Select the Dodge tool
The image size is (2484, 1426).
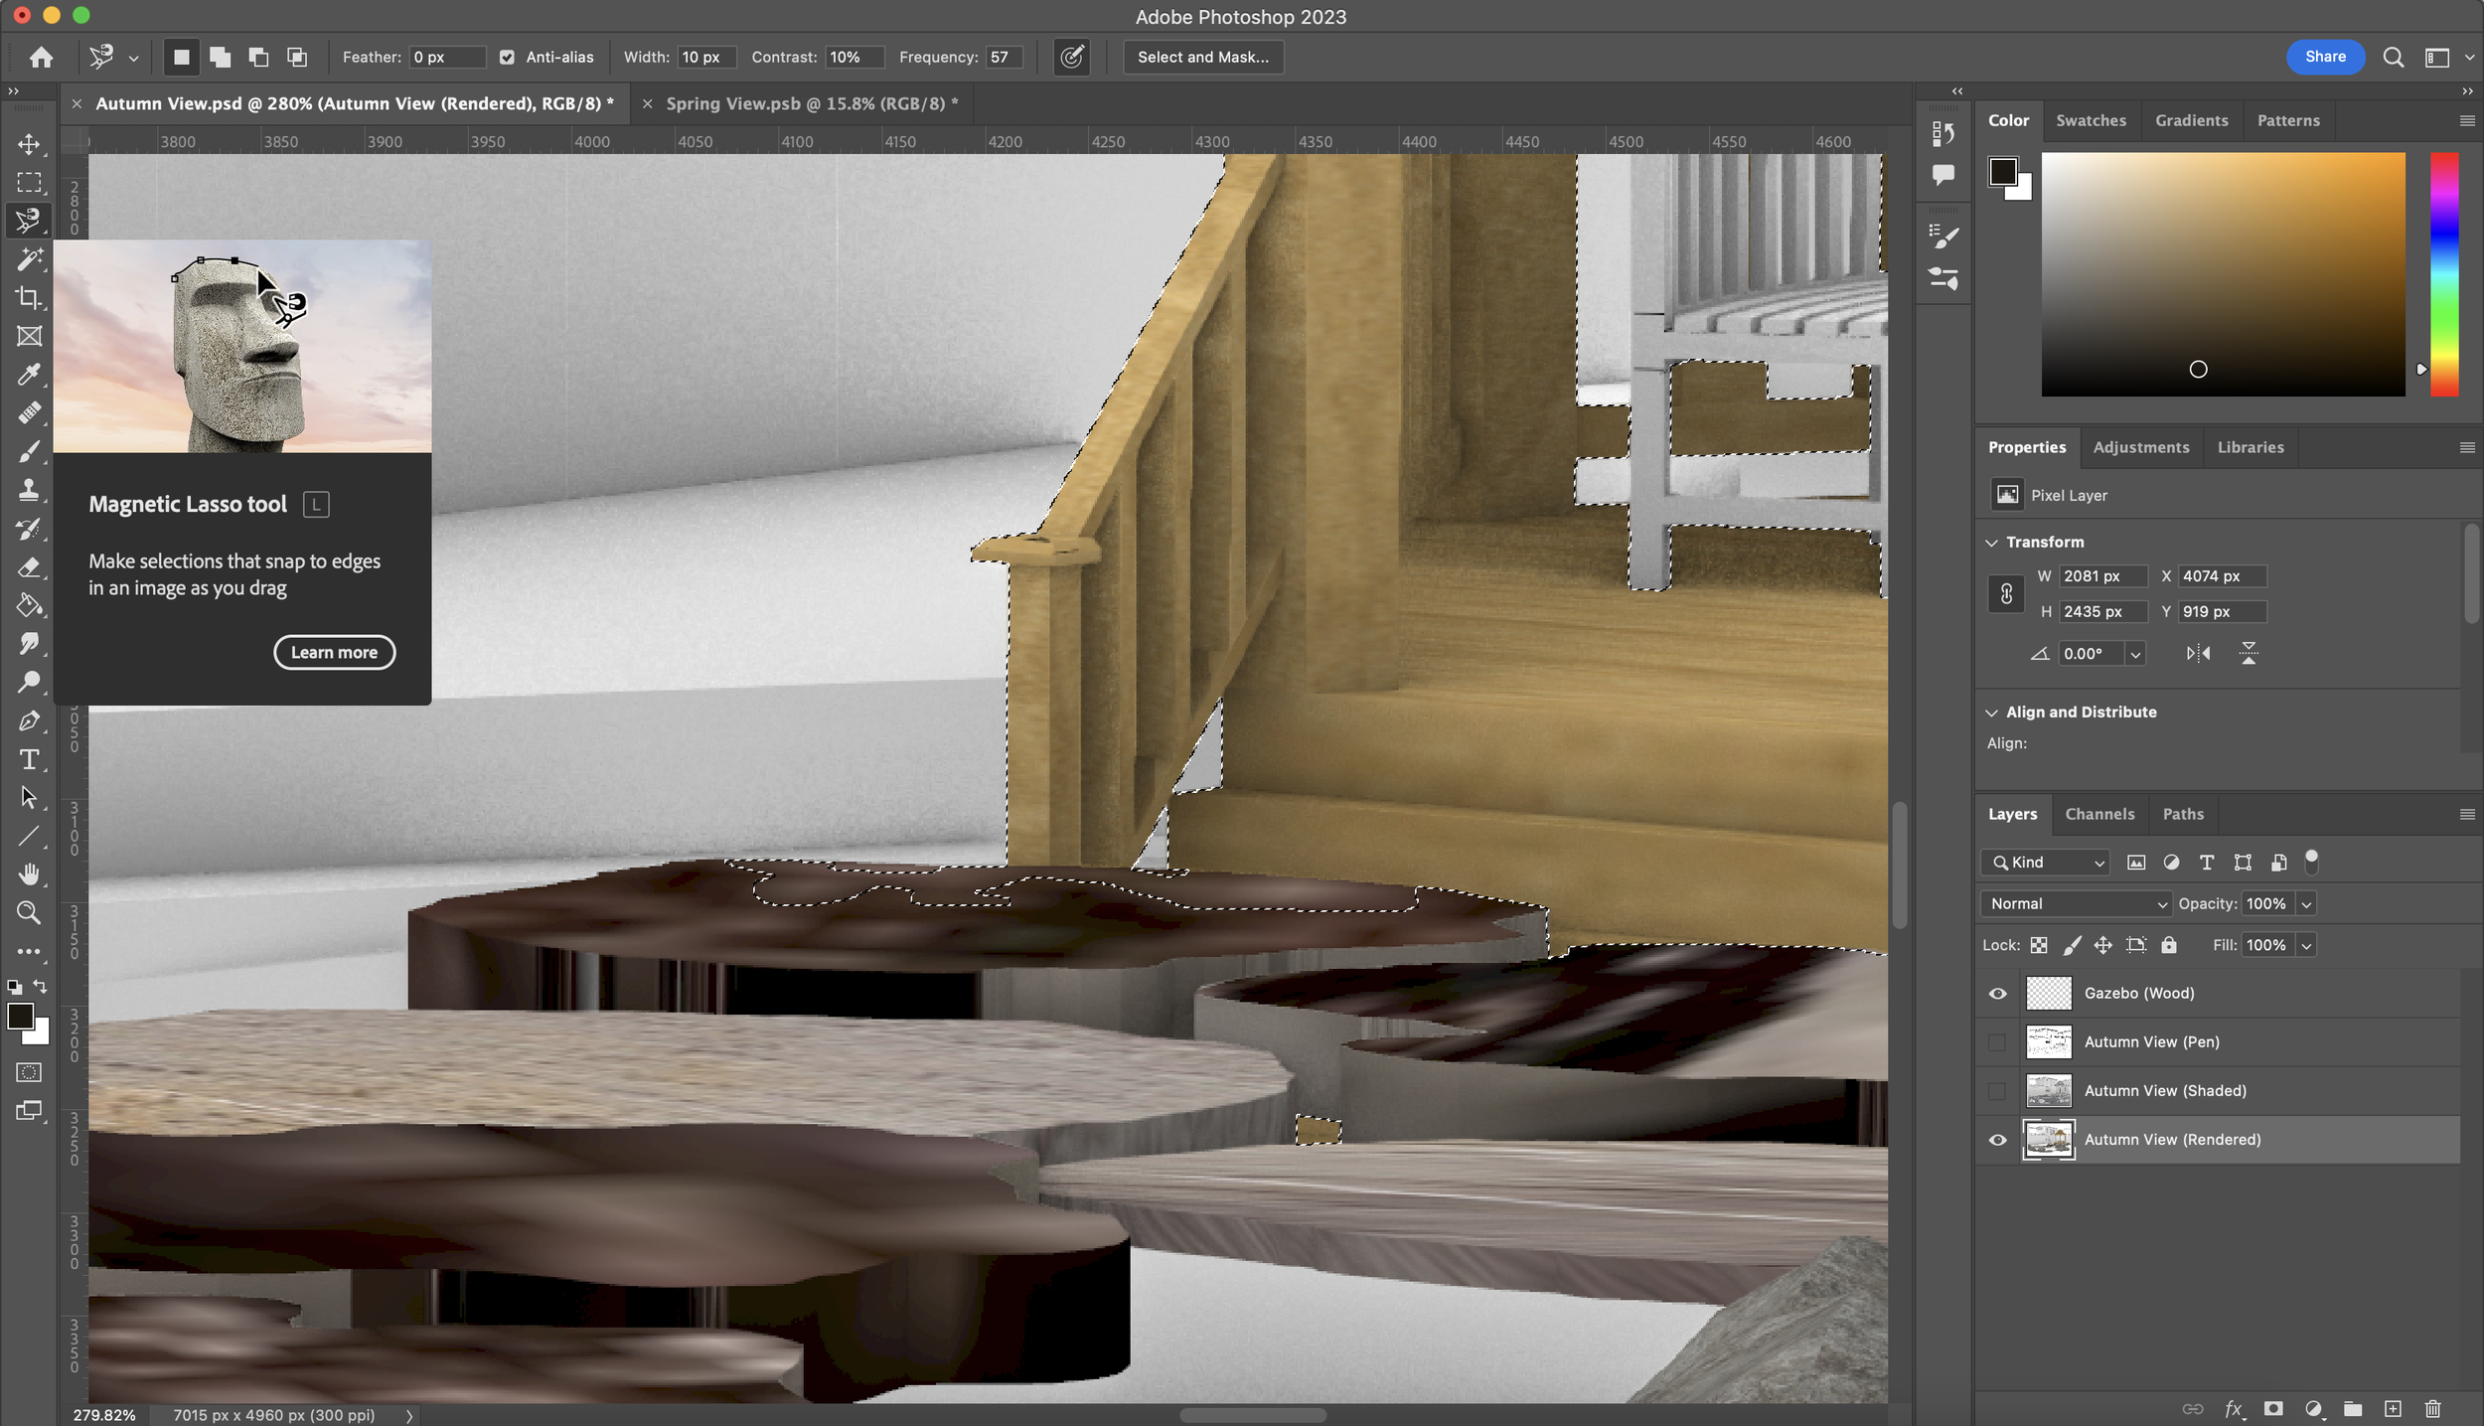[29, 683]
